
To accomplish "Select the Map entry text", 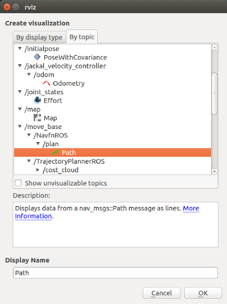I will pos(50,118).
